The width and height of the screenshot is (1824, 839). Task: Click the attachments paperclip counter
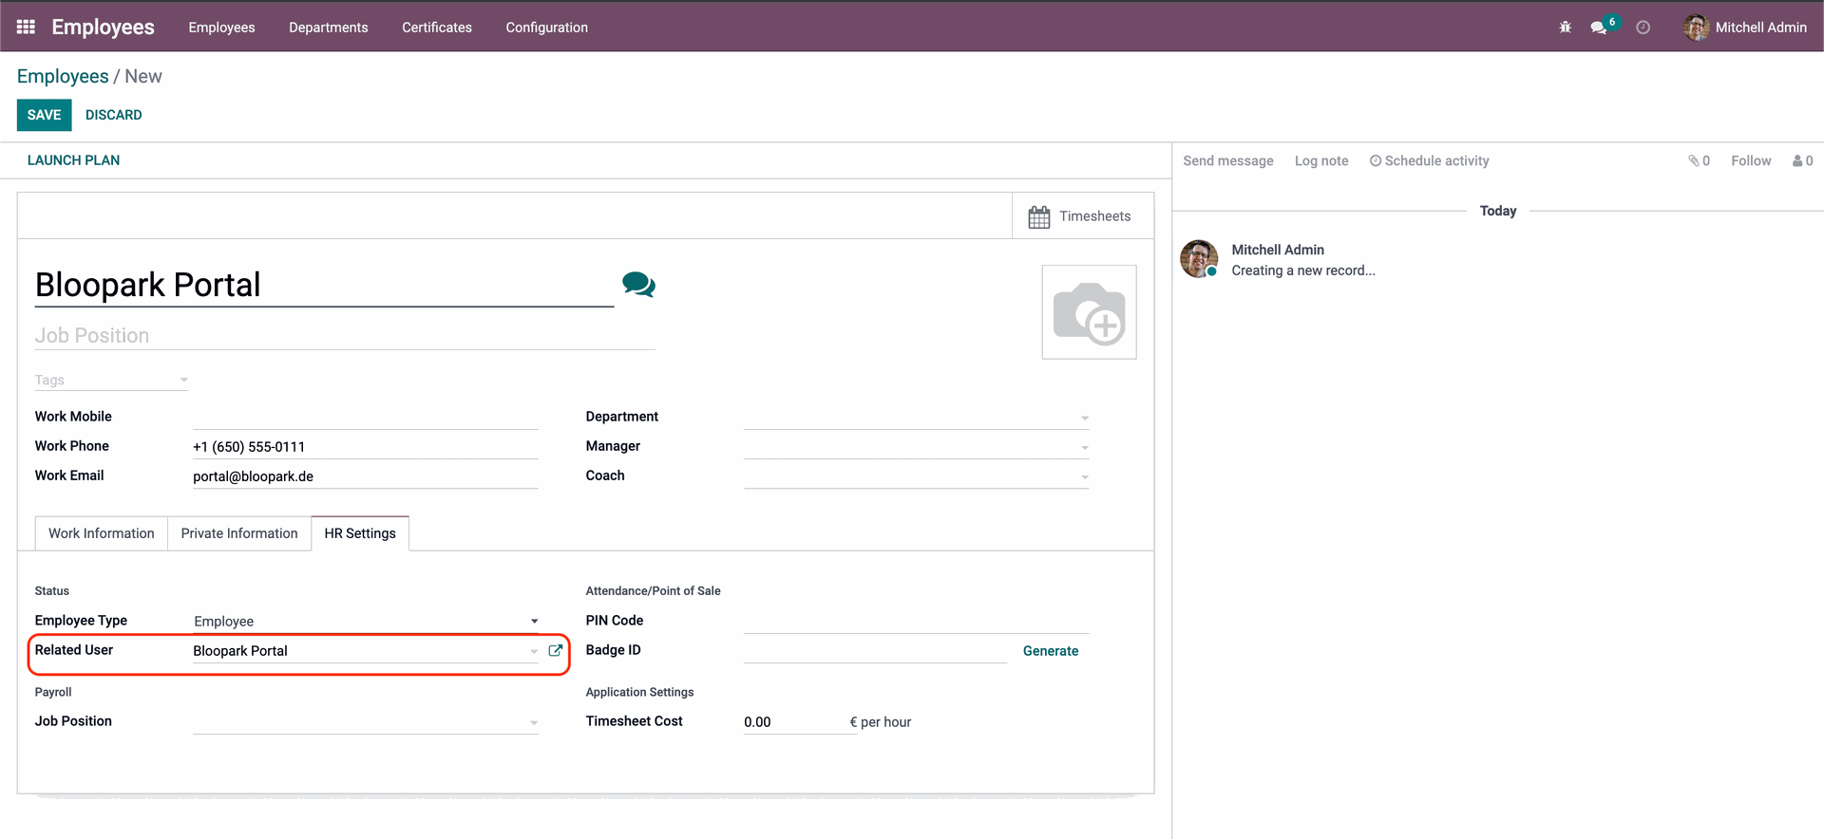(1699, 161)
